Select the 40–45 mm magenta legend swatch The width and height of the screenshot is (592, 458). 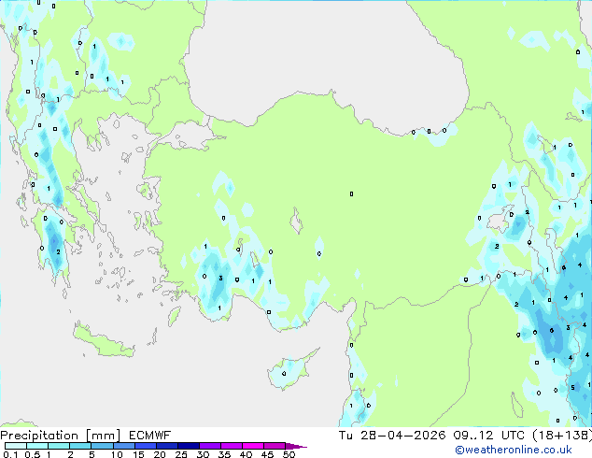pyautogui.click(x=253, y=446)
